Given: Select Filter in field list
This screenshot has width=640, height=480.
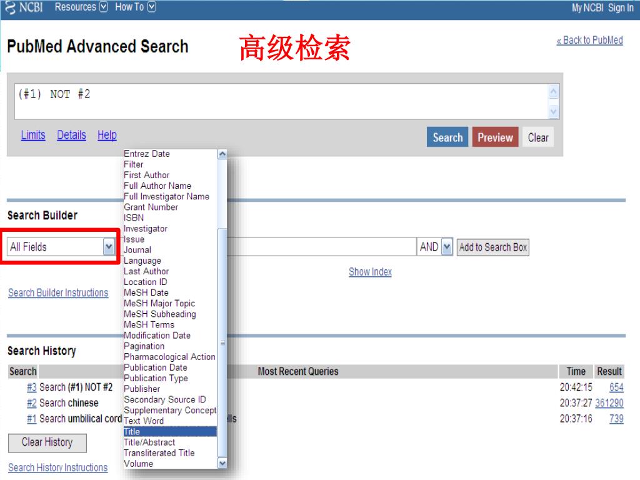Looking at the screenshot, I should click(170, 164).
